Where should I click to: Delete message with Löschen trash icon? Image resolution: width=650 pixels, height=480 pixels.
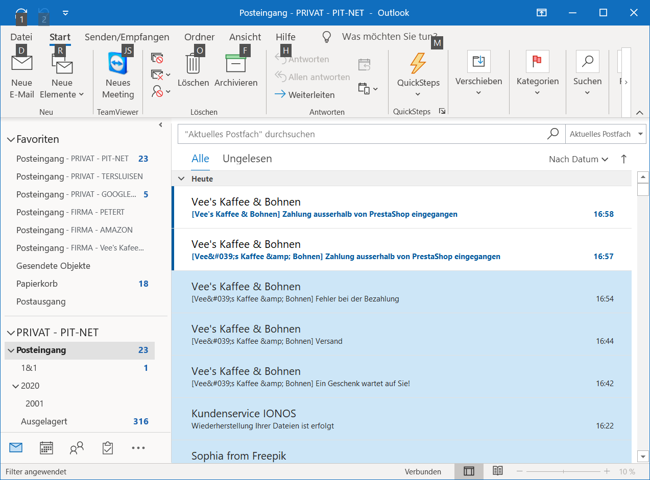[193, 70]
